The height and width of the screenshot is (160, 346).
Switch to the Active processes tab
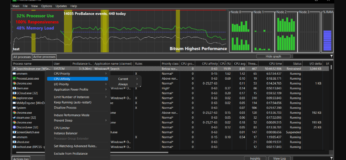(44, 57)
